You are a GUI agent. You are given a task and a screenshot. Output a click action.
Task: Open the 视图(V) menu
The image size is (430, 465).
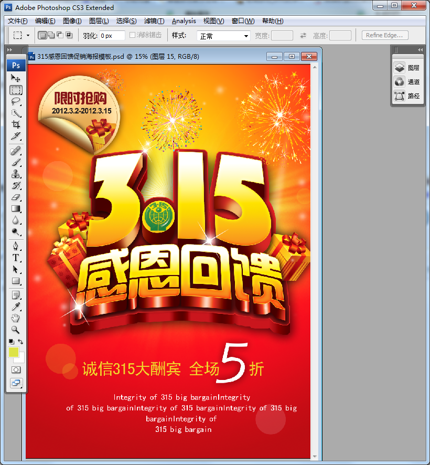(213, 21)
